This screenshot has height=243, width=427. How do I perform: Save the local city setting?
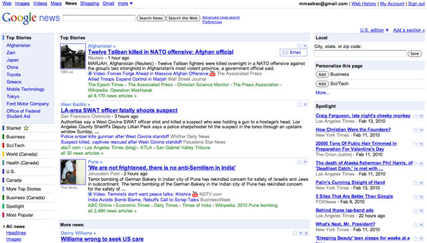pos(415,53)
